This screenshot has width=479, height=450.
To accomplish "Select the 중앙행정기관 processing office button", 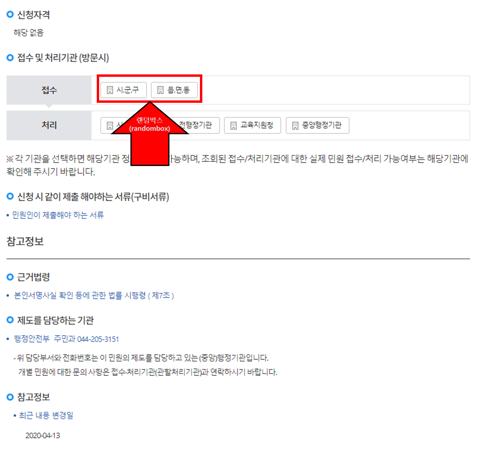I will coord(317,125).
